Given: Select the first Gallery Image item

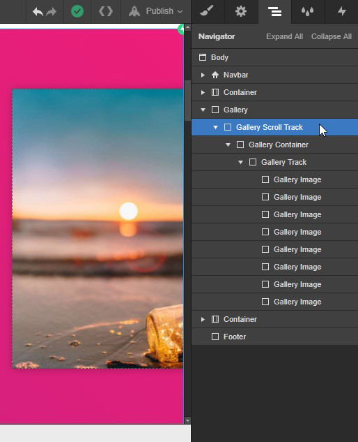Looking at the screenshot, I should [274, 179].
